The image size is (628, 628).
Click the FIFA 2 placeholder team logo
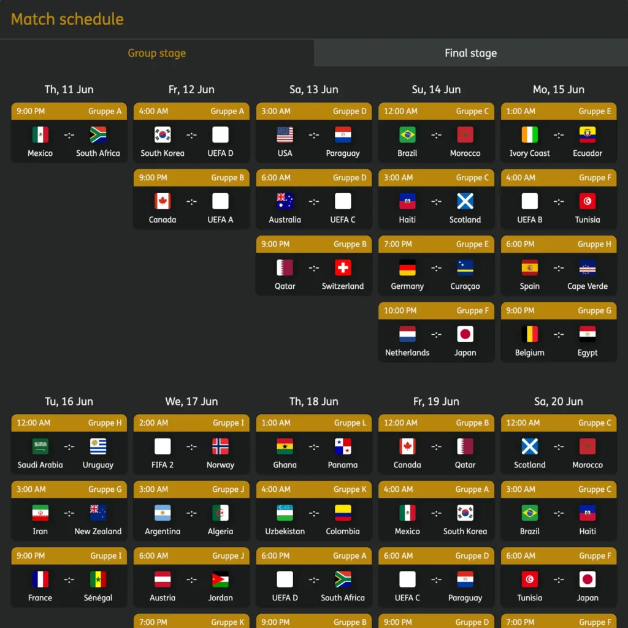point(163,446)
